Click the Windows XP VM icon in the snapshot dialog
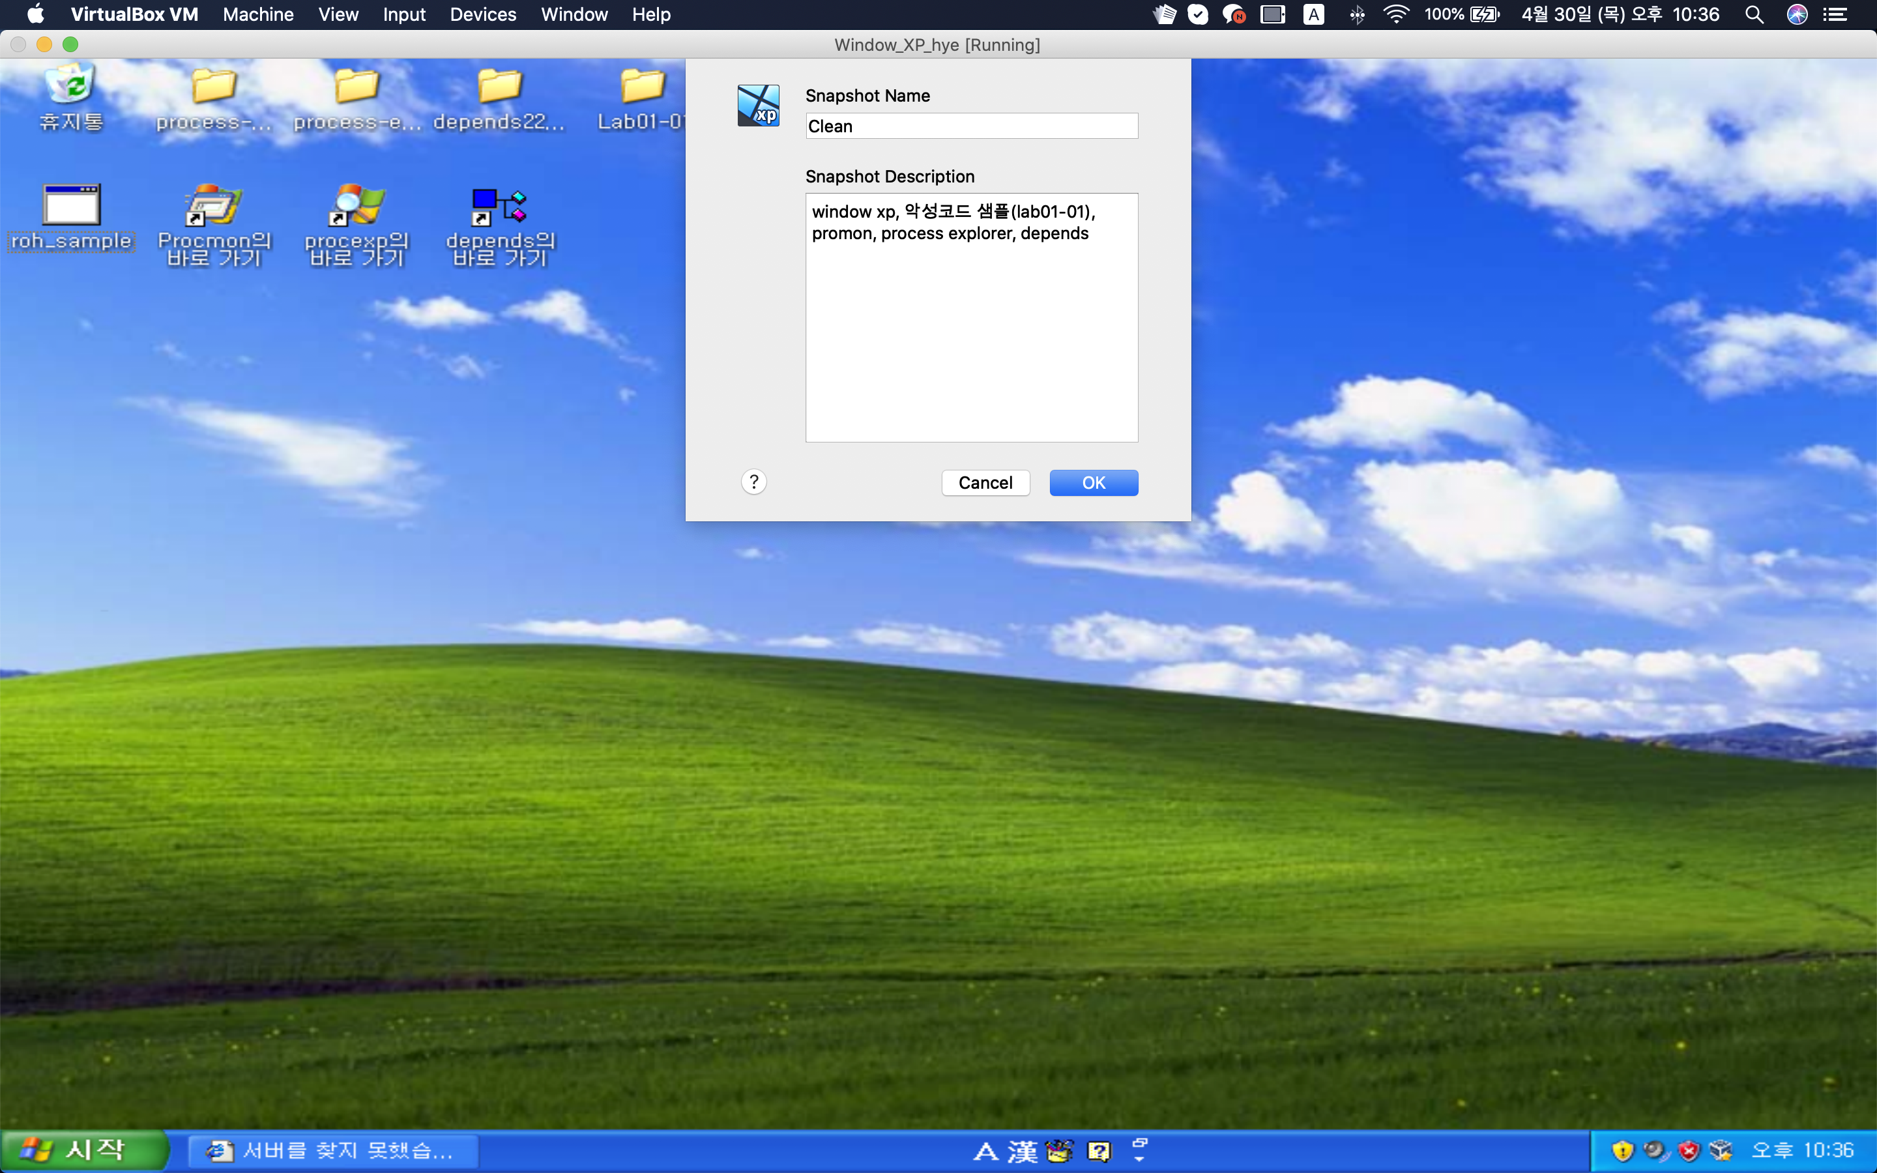This screenshot has width=1877, height=1173. tap(758, 106)
